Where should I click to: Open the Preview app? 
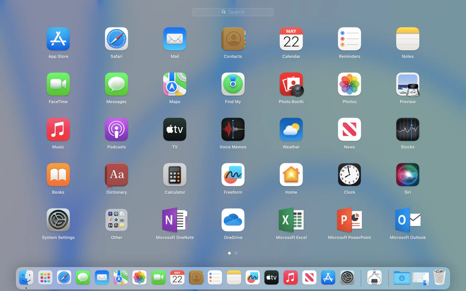(408, 84)
